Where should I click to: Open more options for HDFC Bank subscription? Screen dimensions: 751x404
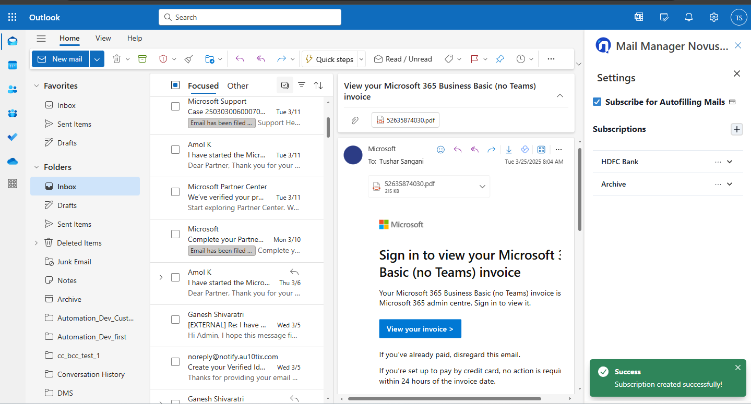pos(718,162)
